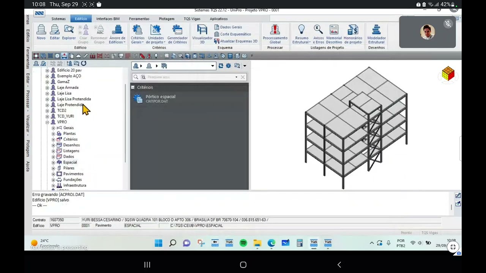This screenshot has height=273, width=486.
Task: Open Unidades de projeto dropdown
Action: coord(156,34)
